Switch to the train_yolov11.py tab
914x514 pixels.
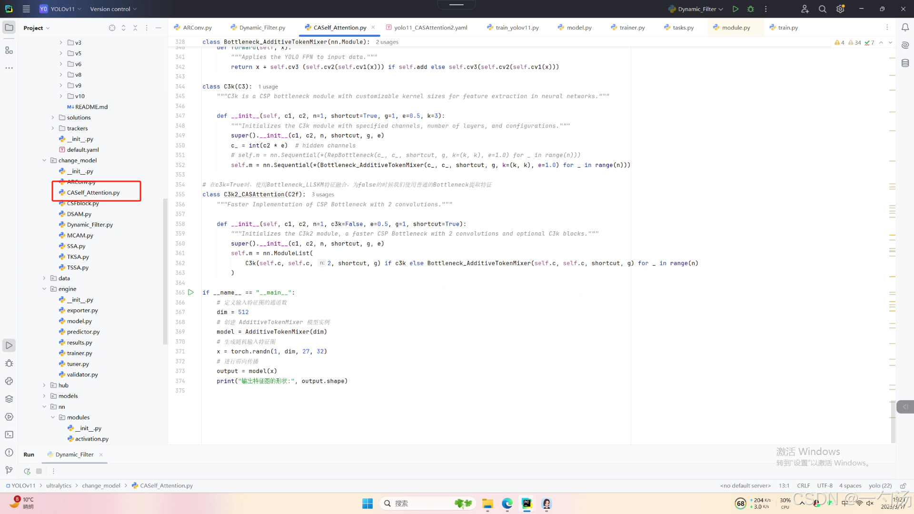pyautogui.click(x=517, y=28)
